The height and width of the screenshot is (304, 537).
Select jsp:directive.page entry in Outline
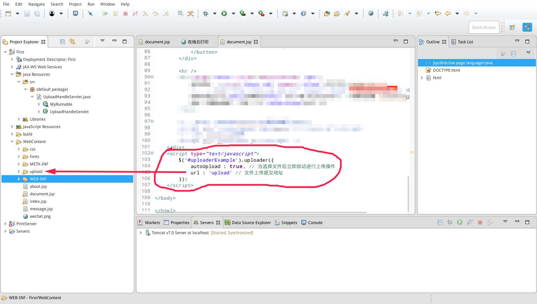pyautogui.click(x=462, y=63)
